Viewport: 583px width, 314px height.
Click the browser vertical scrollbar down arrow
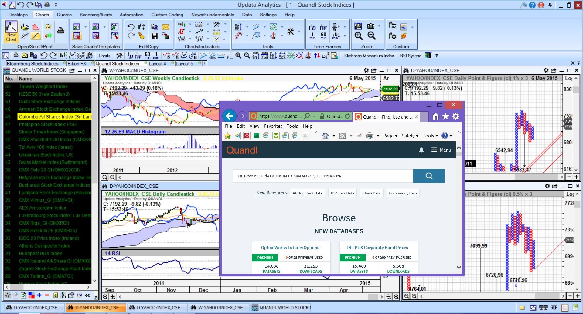tap(459, 267)
